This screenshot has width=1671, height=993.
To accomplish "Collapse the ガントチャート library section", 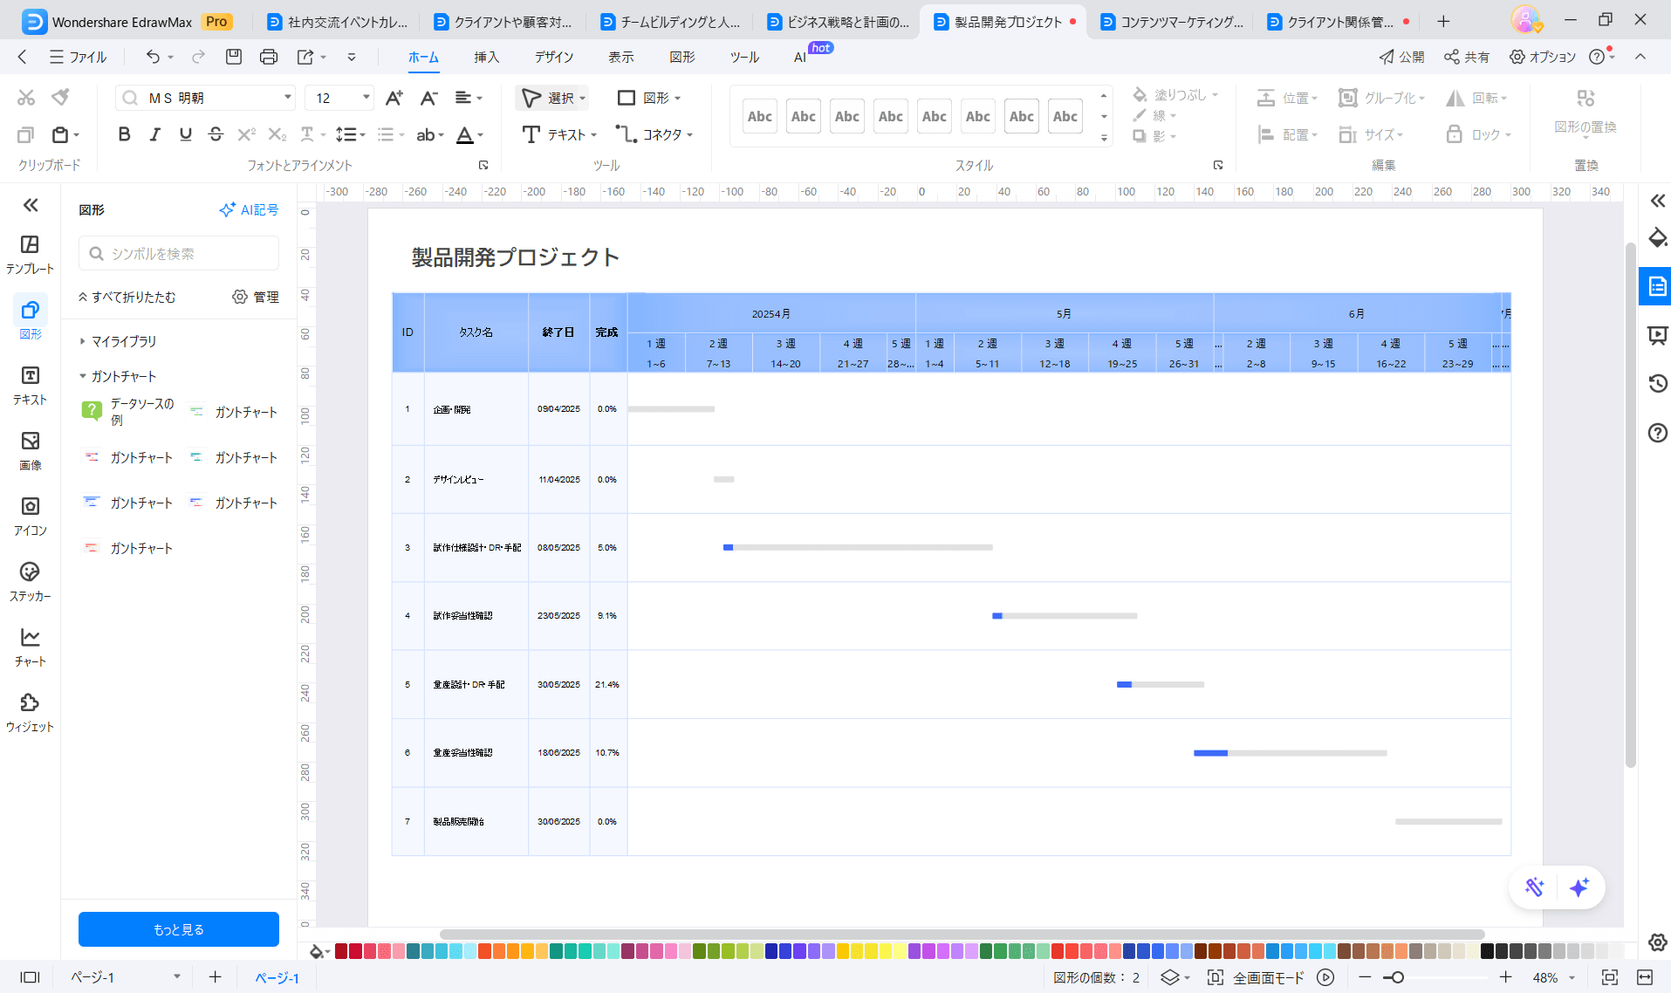I will pos(83,376).
